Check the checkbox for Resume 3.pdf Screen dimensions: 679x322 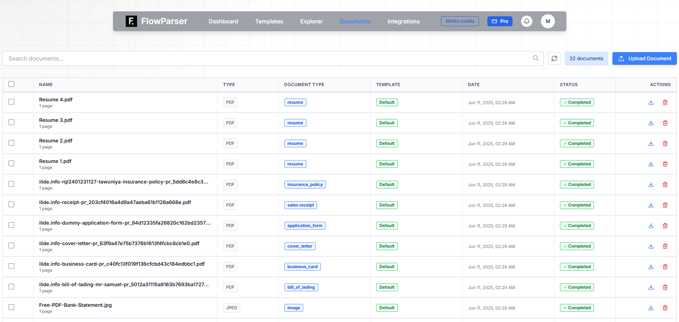click(11, 122)
